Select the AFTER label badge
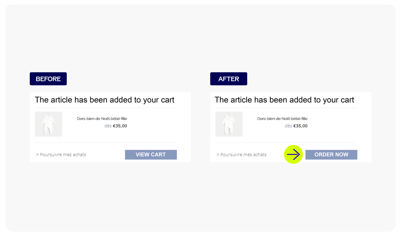The width and height of the screenshot is (401, 236). click(x=229, y=79)
